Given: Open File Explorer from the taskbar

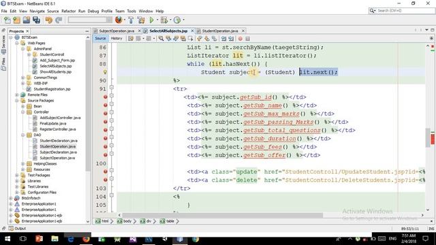Looking at the screenshot, I should (x=54, y=239).
